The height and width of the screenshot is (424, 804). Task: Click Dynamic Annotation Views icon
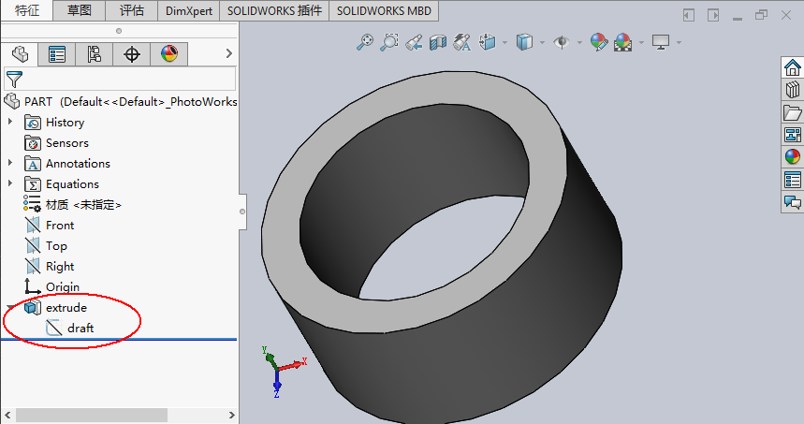point(462,42)
